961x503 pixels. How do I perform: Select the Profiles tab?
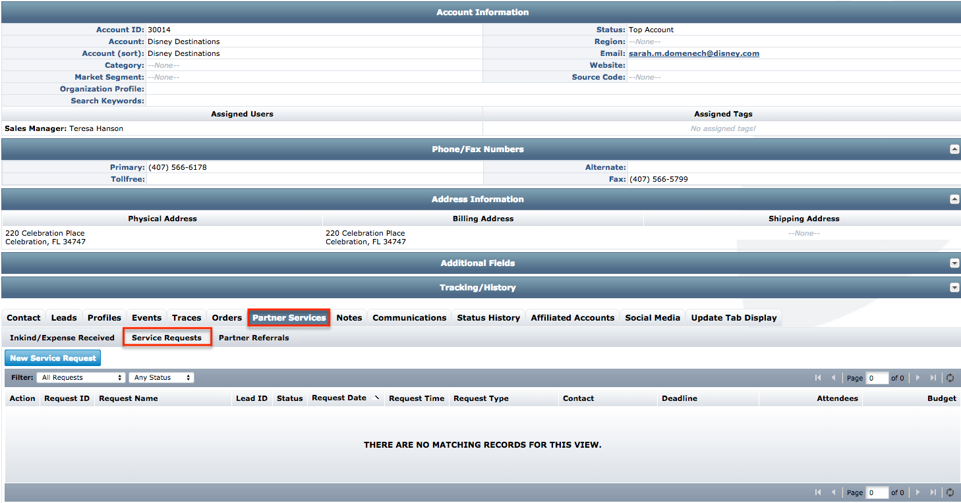[x=104, y=318]
